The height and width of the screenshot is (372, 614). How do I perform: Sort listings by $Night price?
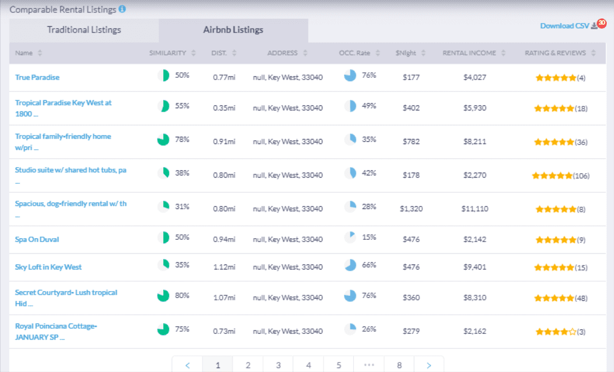click(423, 53)
